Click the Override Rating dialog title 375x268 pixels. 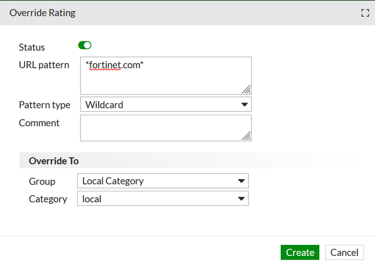[43, 12]
